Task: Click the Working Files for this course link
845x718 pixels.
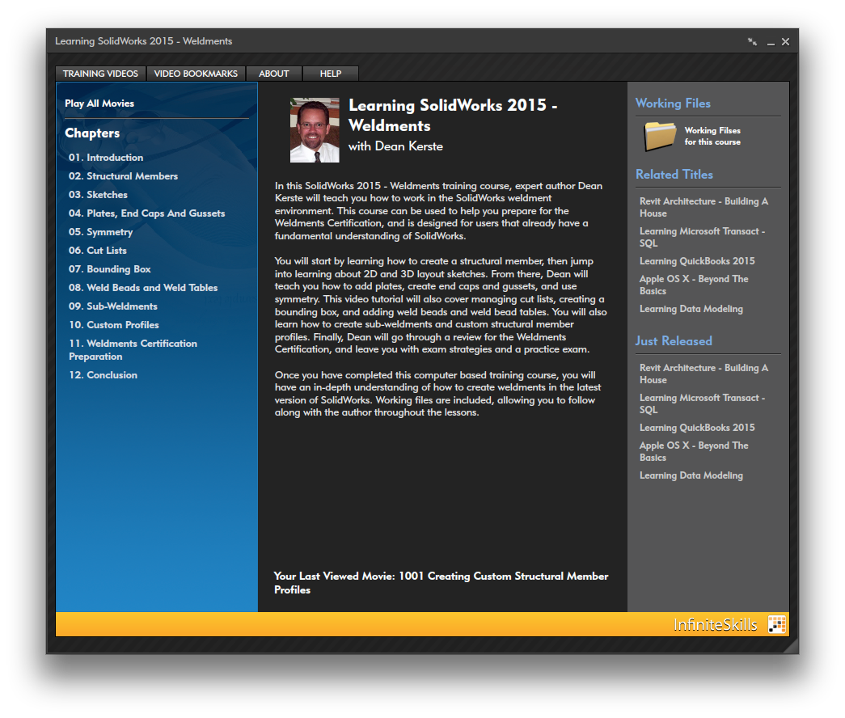Action: 712,136
